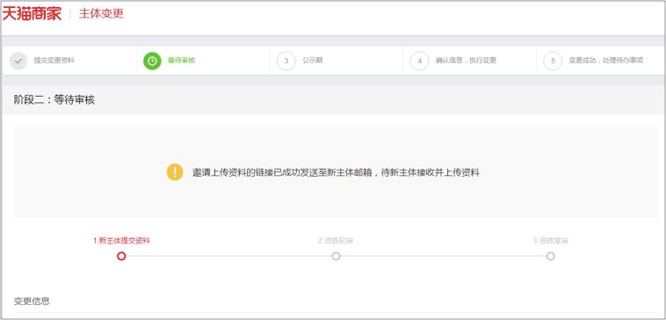Click the 2.资质初审 progress label

tap(336, 241)
